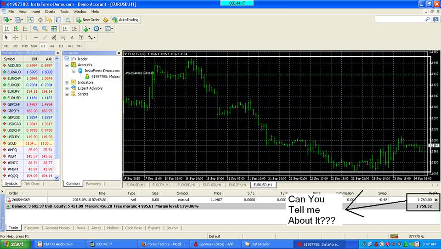Select the text tool A
The image size is (441, 249).
[x=72, y=37]
